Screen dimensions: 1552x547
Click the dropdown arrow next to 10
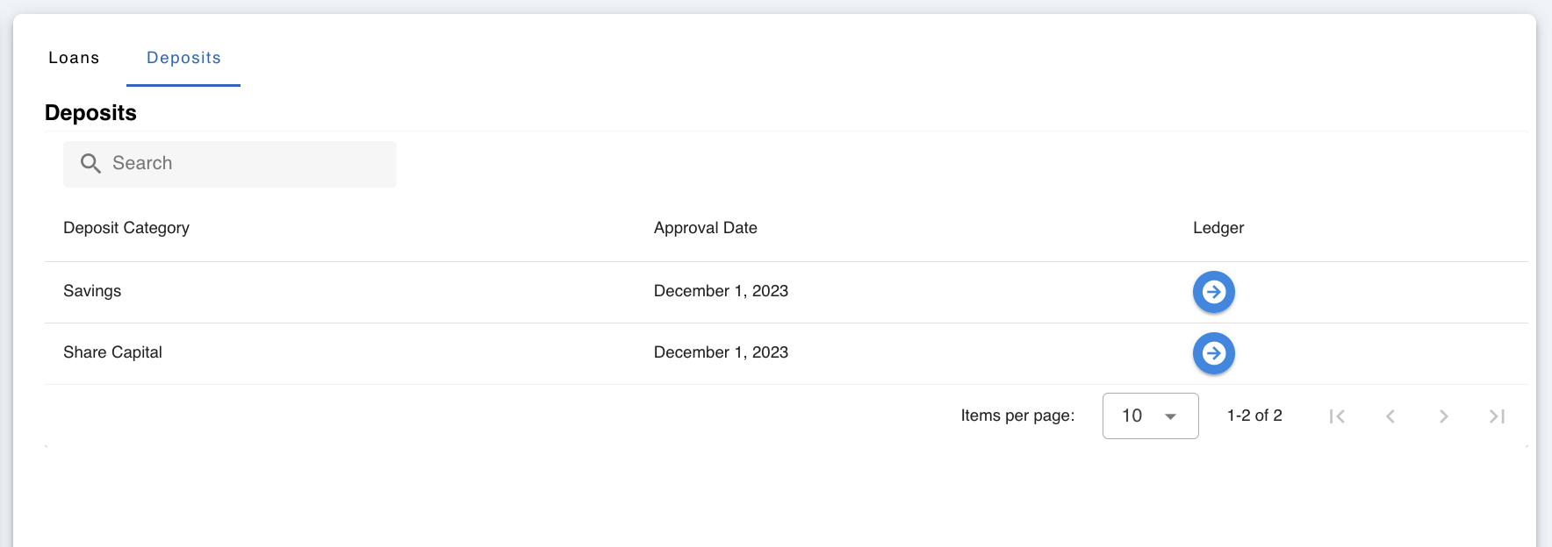pyautogui.click(x=1171, y=416)
